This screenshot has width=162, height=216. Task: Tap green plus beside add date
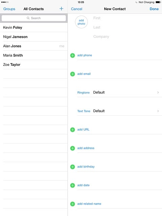click(73, 185)
